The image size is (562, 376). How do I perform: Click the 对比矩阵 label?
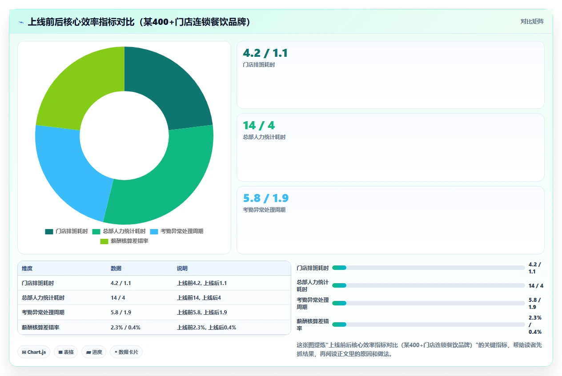(x=532, y=21)
